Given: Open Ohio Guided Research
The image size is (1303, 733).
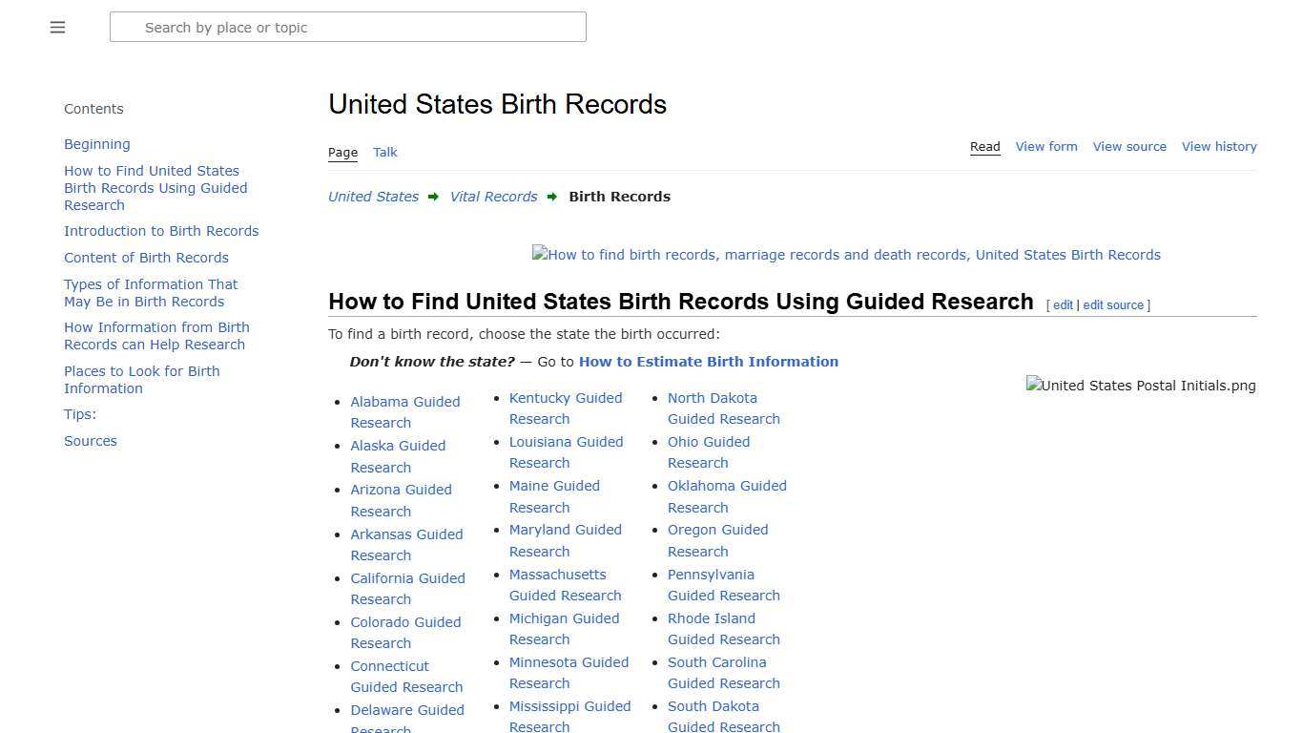Looking at the screenshot, I should 709,451.
